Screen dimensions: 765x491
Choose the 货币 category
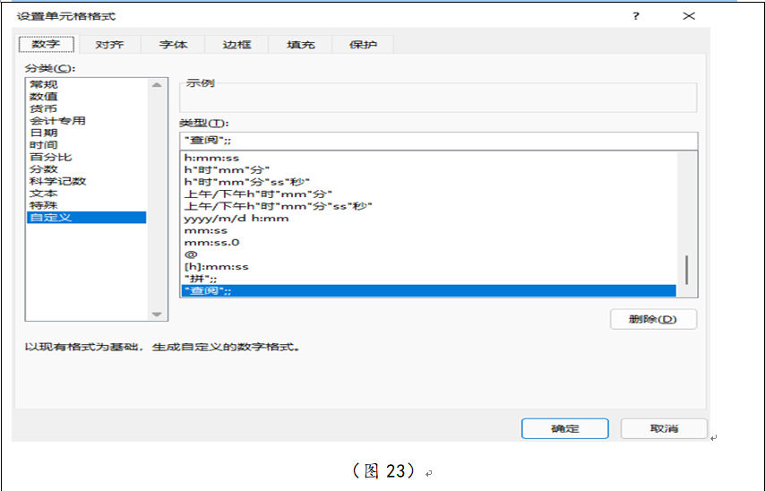click(43, 108)
